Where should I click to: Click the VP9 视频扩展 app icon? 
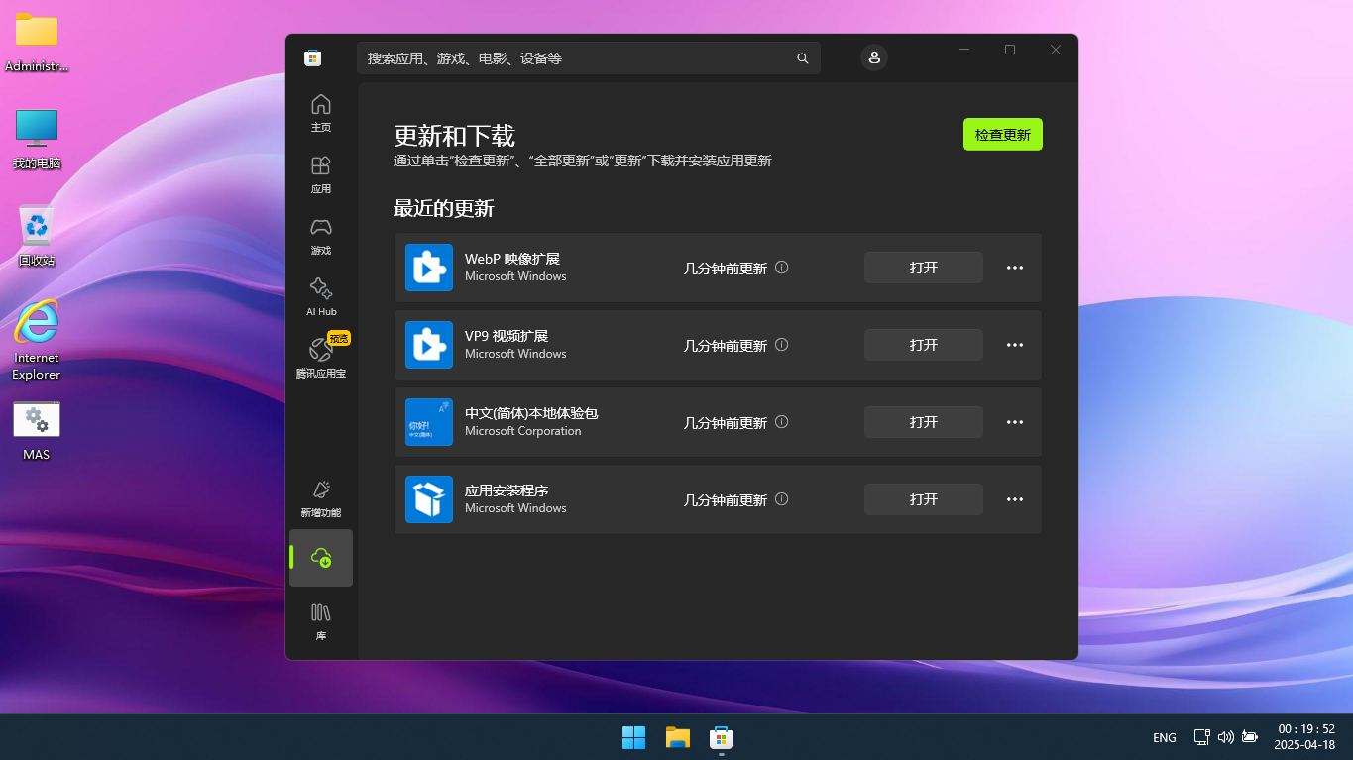coord(429,345)
